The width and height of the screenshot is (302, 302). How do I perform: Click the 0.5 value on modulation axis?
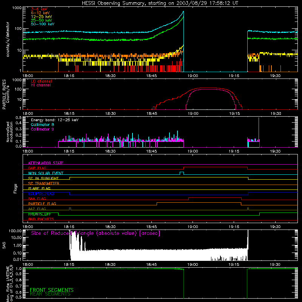(x=18, y=117)
